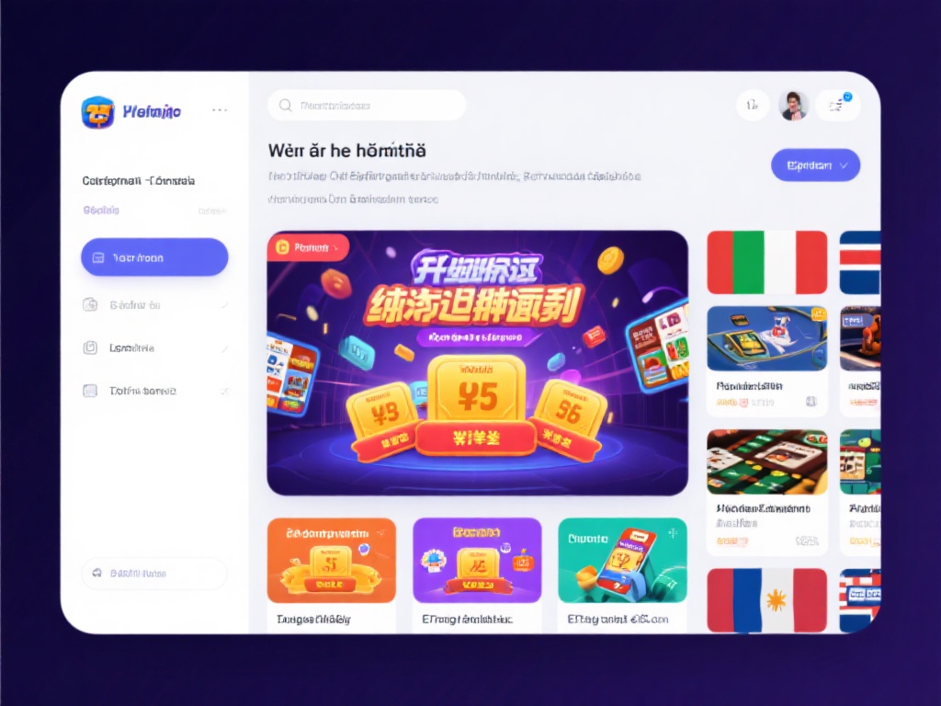The image size is (941, 706).
Task: Select the fourth sidebar menu item
Action: pos(154,391)
